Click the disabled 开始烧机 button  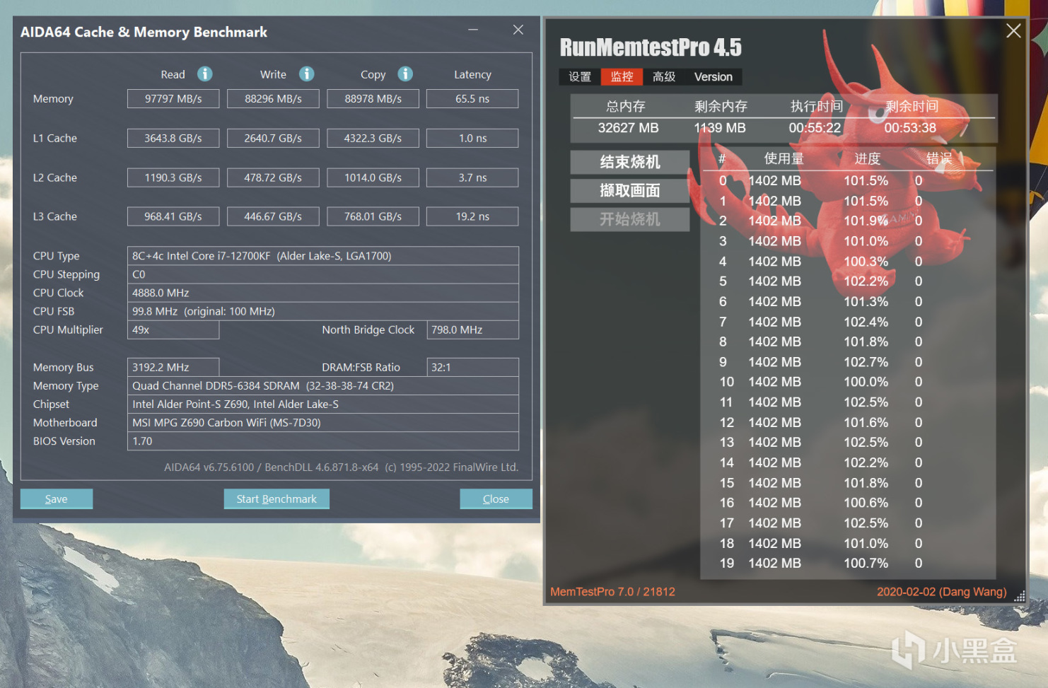tap(630, 219)
